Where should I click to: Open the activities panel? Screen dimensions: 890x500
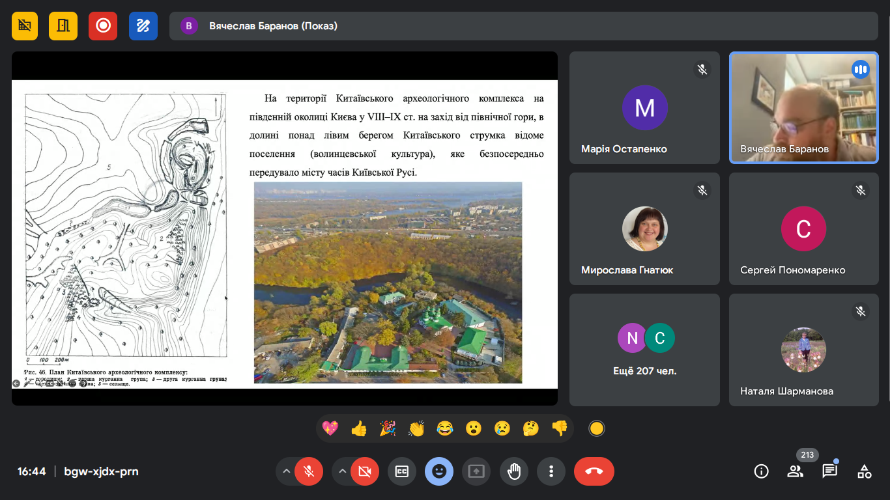click(x=864, y=471)
